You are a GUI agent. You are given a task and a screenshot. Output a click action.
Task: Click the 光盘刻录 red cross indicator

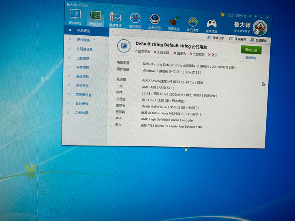coord(197,54)
